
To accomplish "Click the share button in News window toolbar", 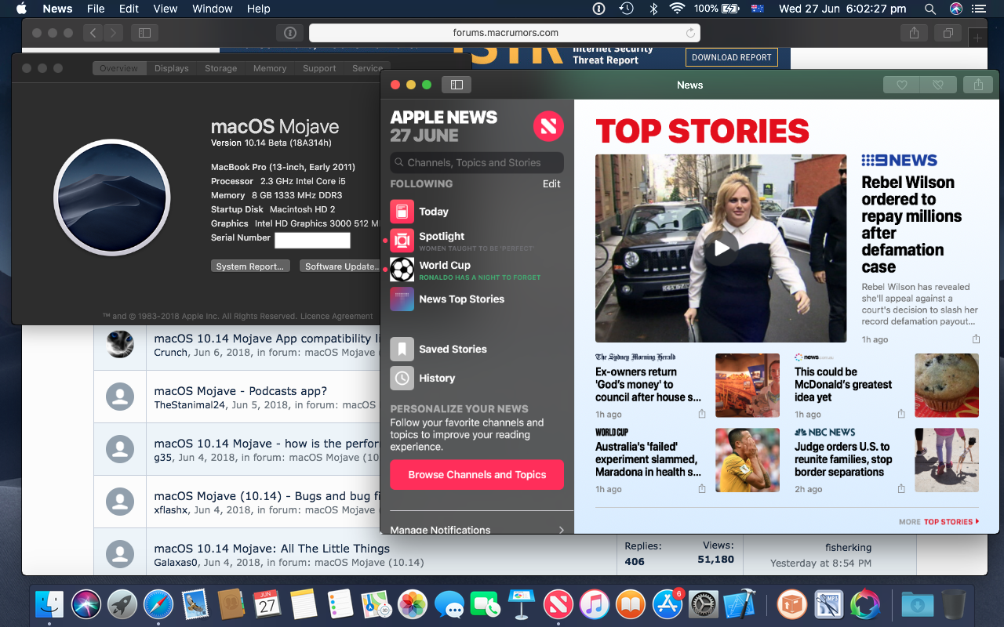I will pos(977,85).
